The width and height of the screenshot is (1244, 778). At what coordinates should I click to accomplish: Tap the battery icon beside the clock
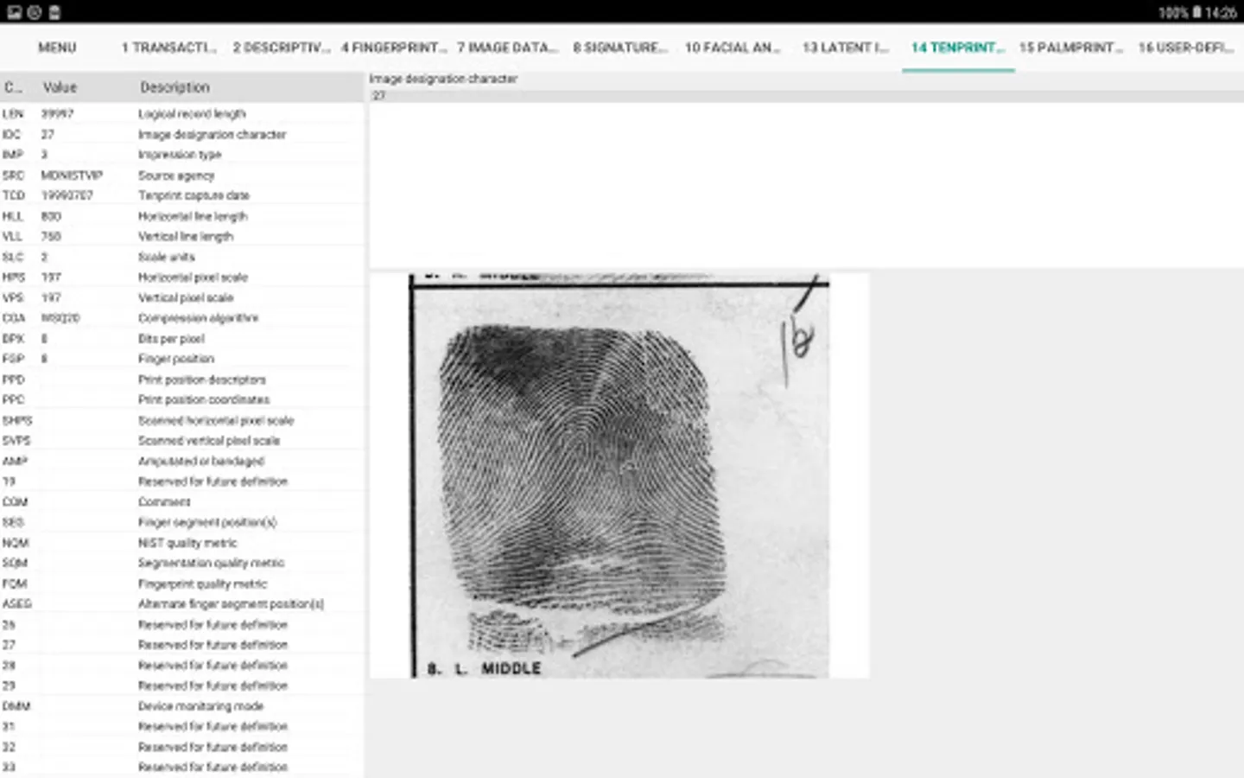pyautogui.click(x=1196, y=12)
